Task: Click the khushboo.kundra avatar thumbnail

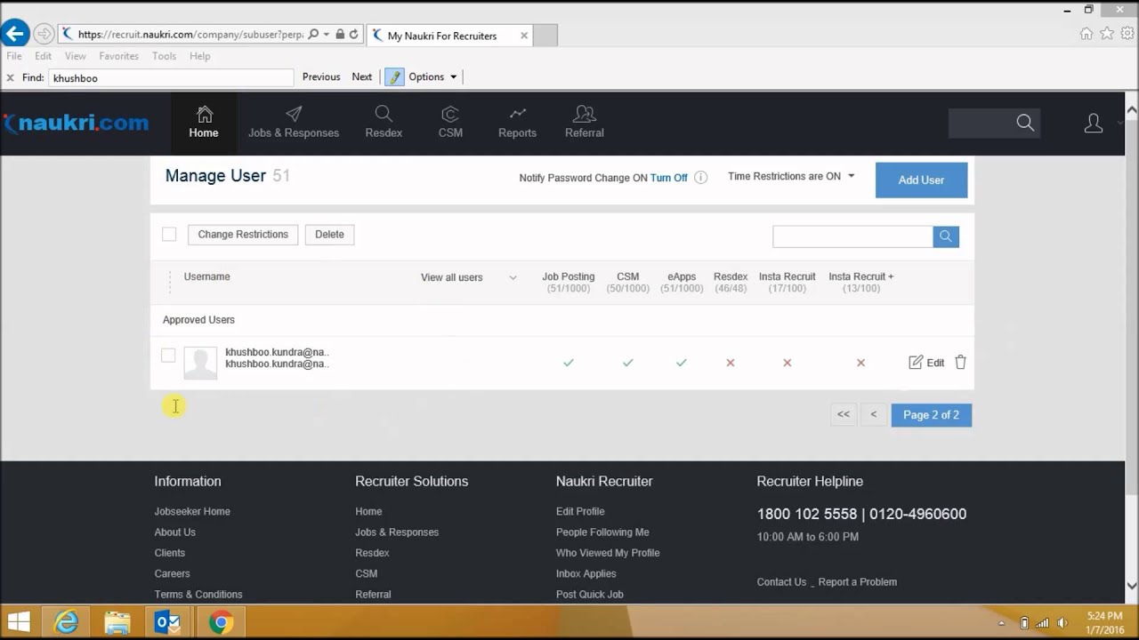Action: pyautogui.click(x=200, y=363)
